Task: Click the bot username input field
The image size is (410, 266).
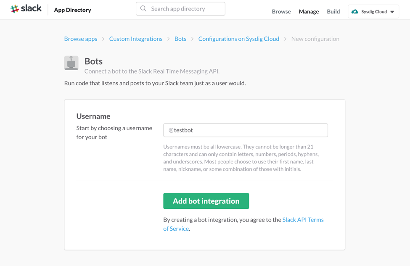Action: click(x=245, y=130)
